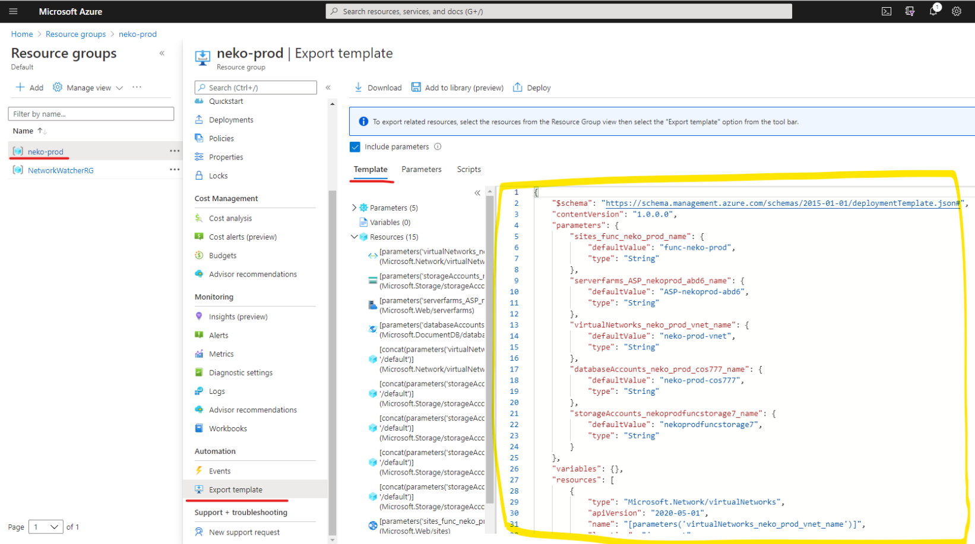The width and height of the screenshot is (975, 544).
Task: Open Diagnostic settings in the sidebar
Action: point(241,372)
